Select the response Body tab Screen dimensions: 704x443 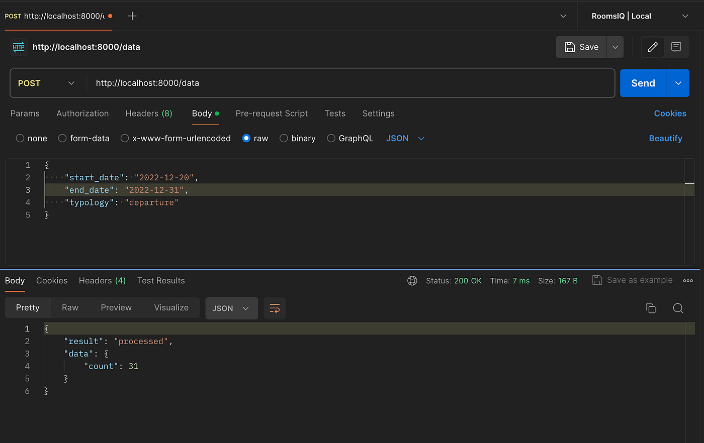[15, 281]
